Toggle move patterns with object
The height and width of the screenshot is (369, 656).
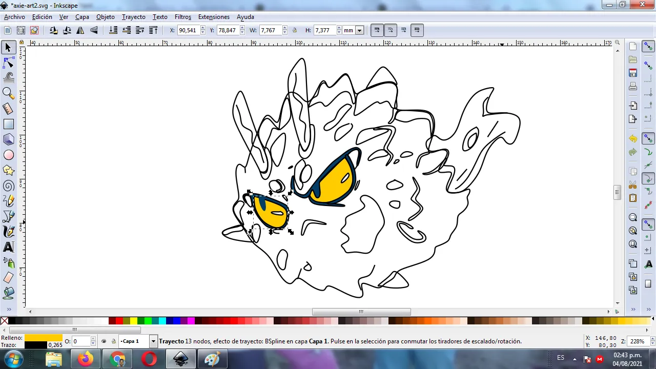[x=417, y=30]
